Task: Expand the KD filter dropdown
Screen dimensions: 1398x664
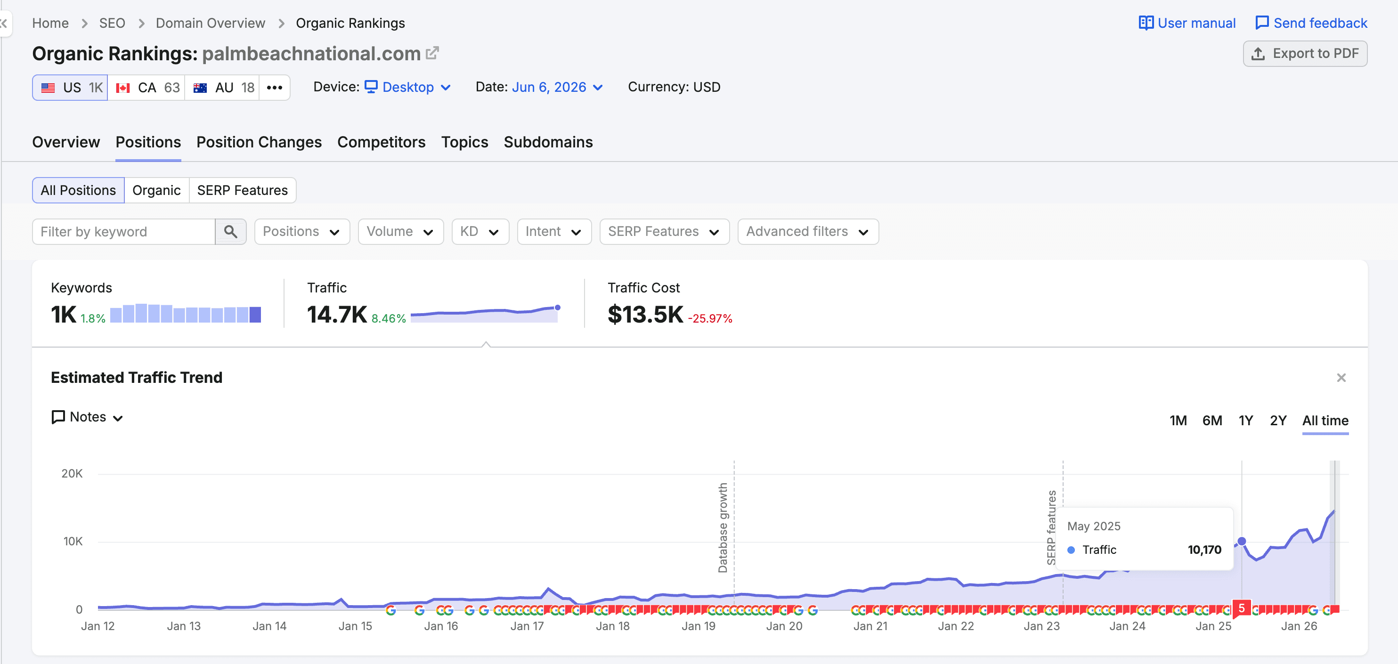Action: (480, 232)
